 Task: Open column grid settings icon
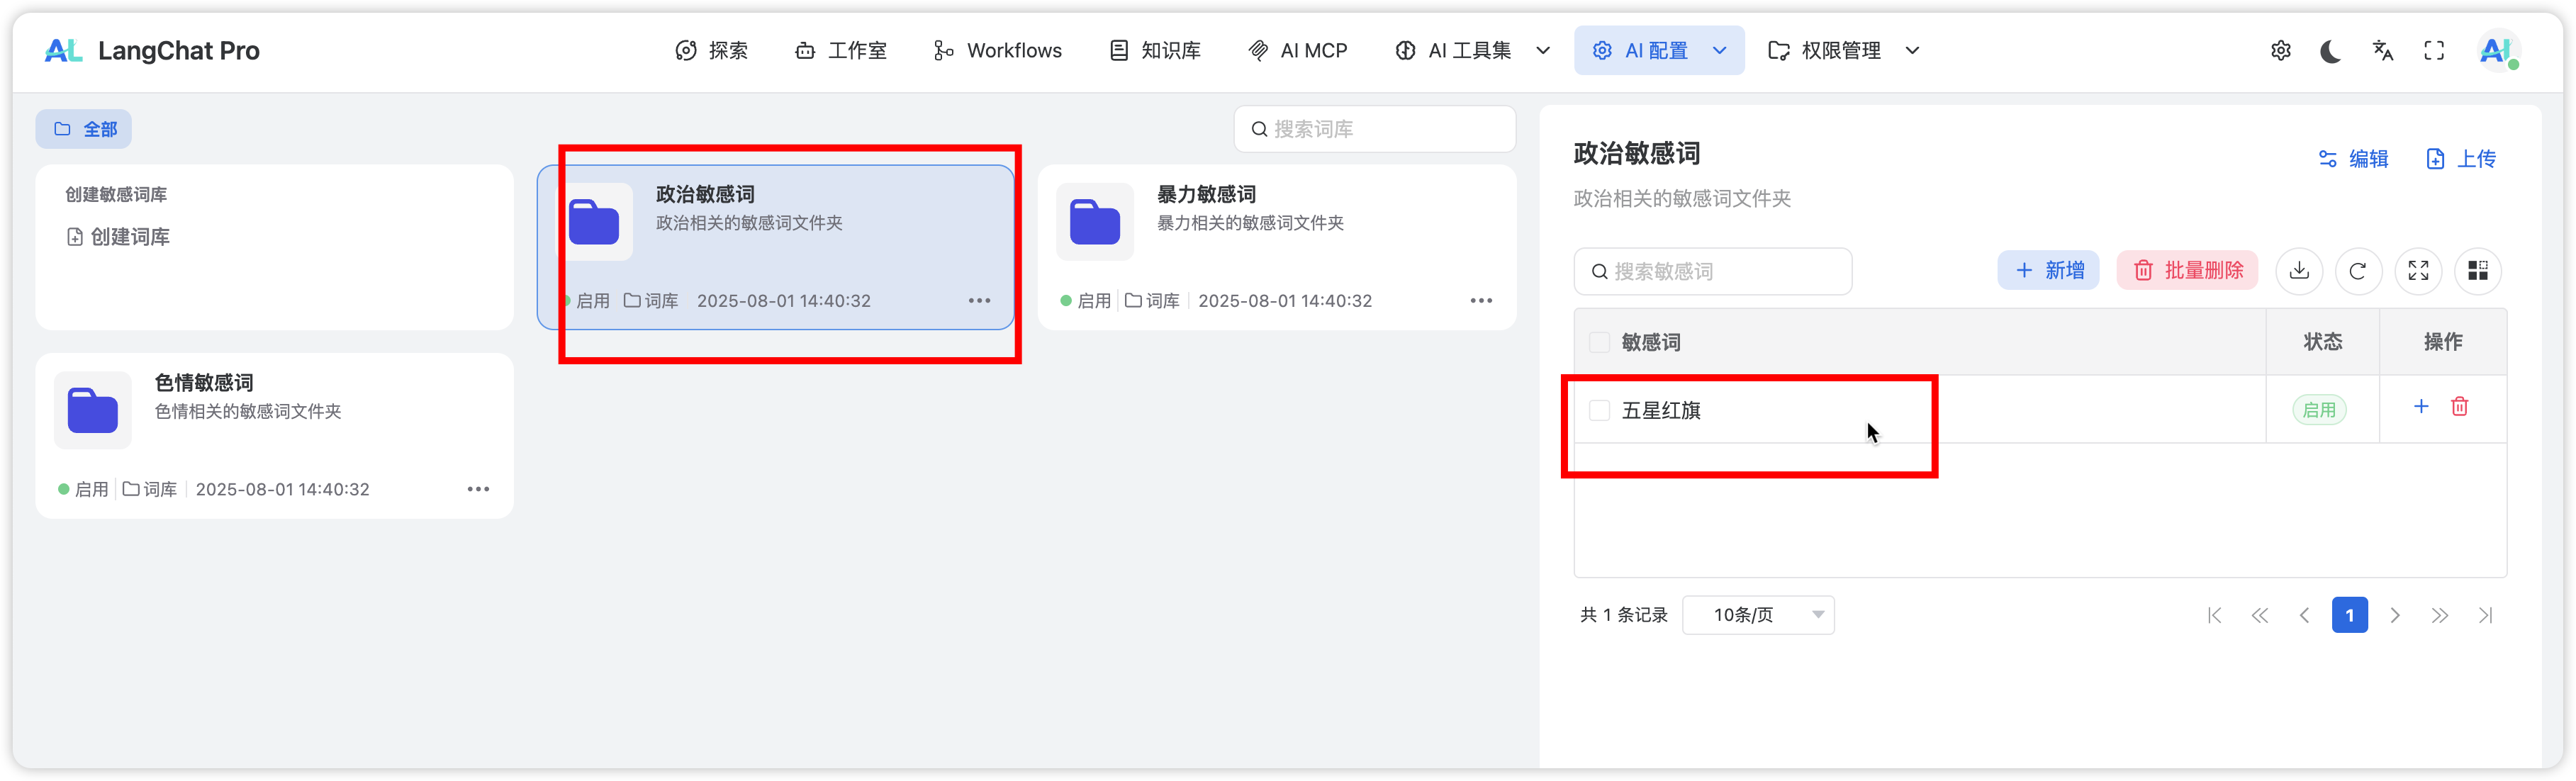pos(2478,271)
